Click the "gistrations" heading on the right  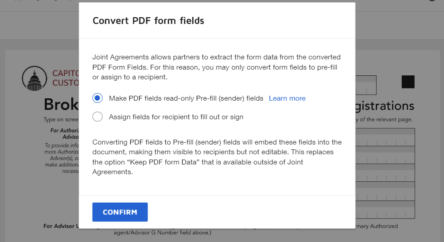[x=385, y=106]
